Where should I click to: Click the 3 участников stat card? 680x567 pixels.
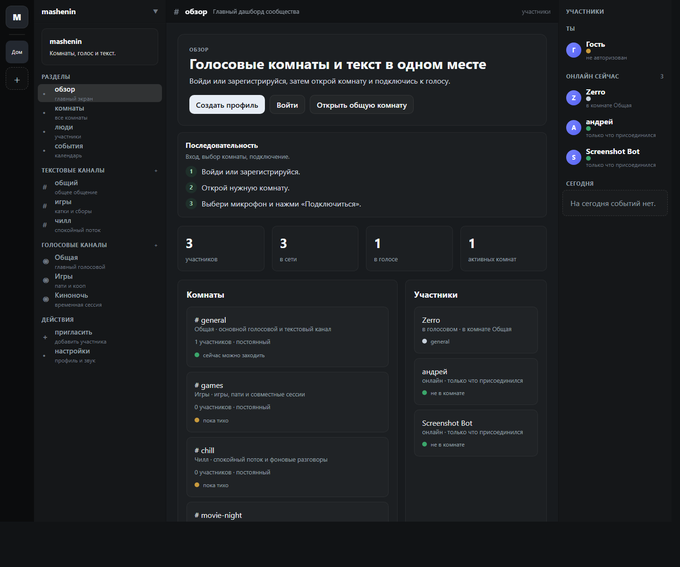point(221,249)
